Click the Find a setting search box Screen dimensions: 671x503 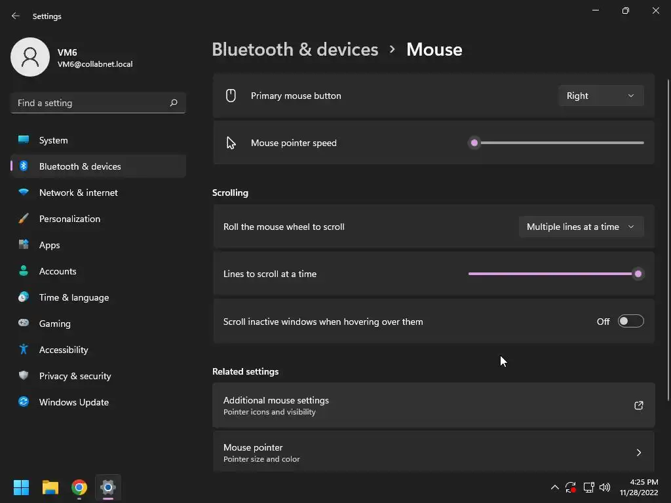98,103
